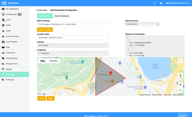Open the Help footer link

[86, 116]
